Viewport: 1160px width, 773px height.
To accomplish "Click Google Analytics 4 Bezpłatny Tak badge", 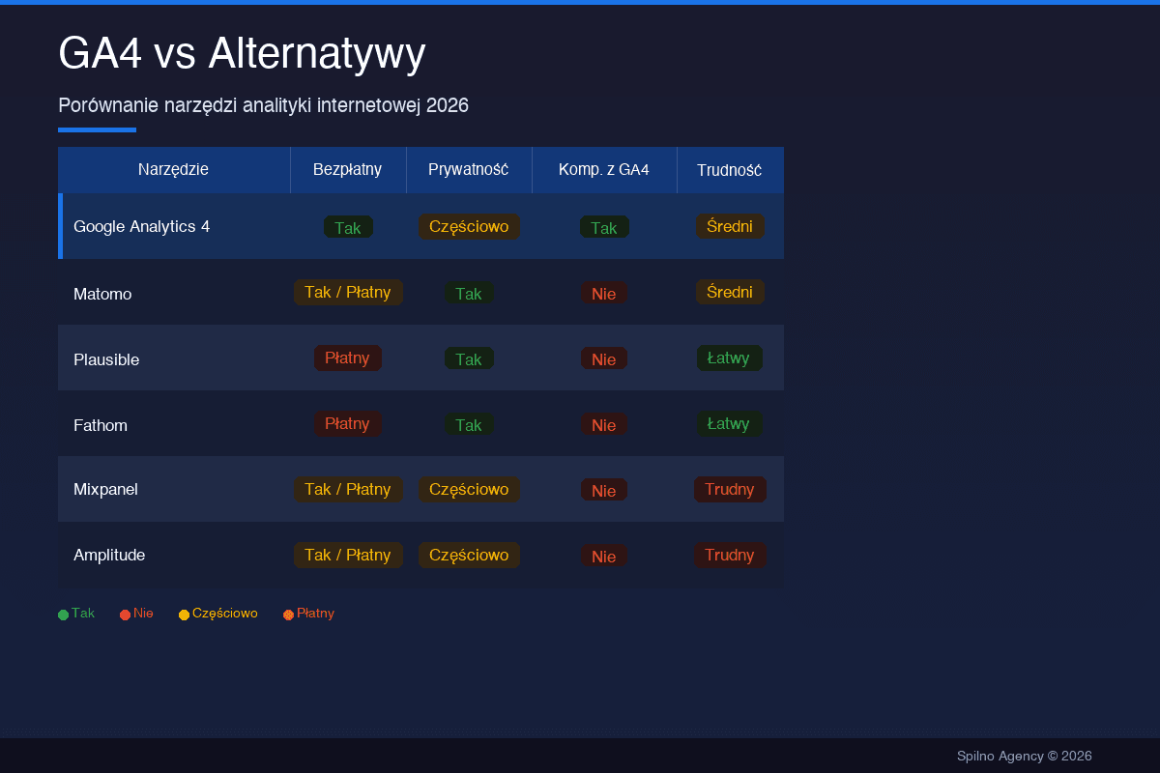I will pyautogui.click(x=348, y=227).
